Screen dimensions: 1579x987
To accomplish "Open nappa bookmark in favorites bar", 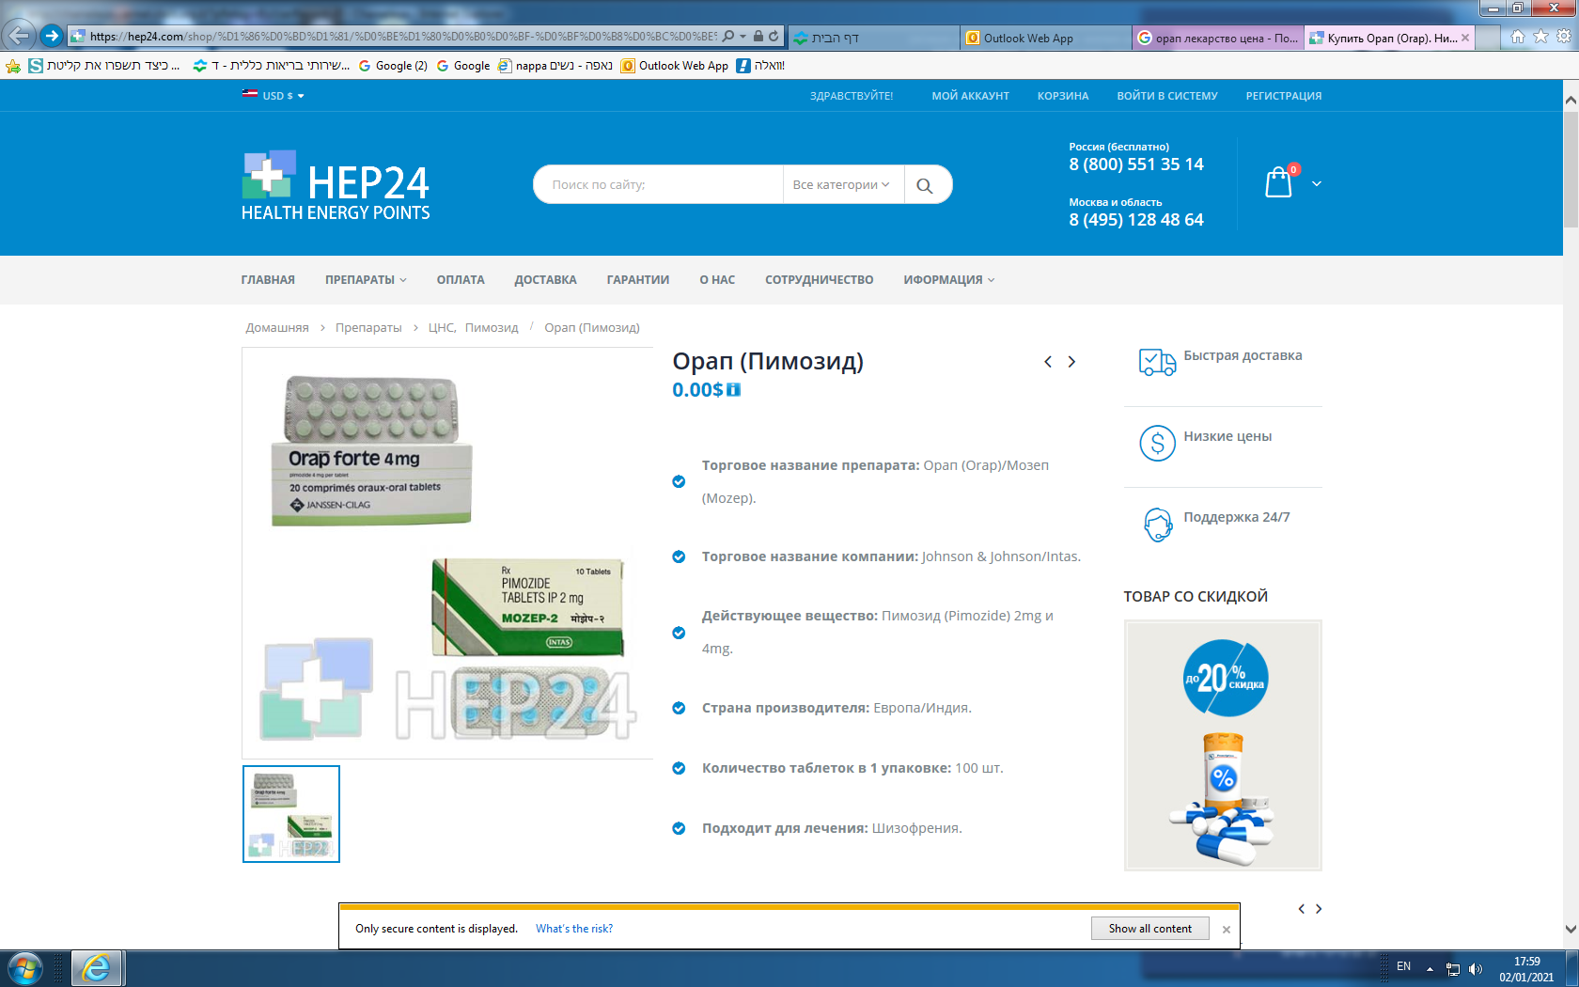I will pyautogui.click(x=555, y=66).
